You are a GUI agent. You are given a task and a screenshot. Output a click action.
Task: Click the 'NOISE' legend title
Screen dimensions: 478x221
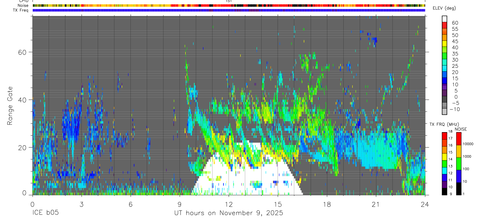point(460,129)
